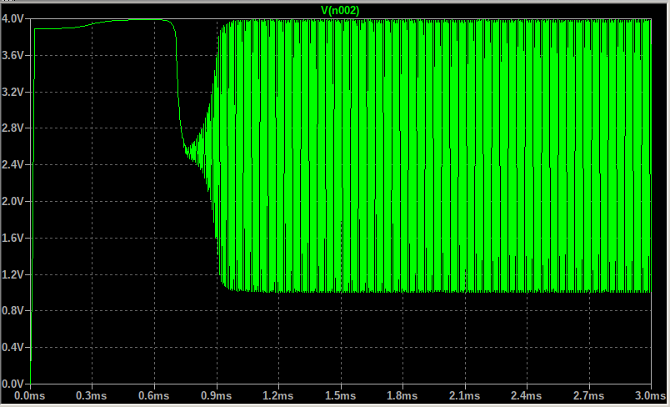The image size is (670, 407).
Task: Click the 0.4V vertical axis label
Action: 13,348
